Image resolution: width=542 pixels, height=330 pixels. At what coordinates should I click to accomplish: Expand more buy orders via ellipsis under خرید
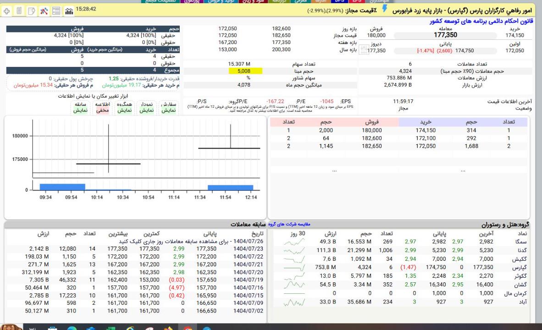point(463,170)
